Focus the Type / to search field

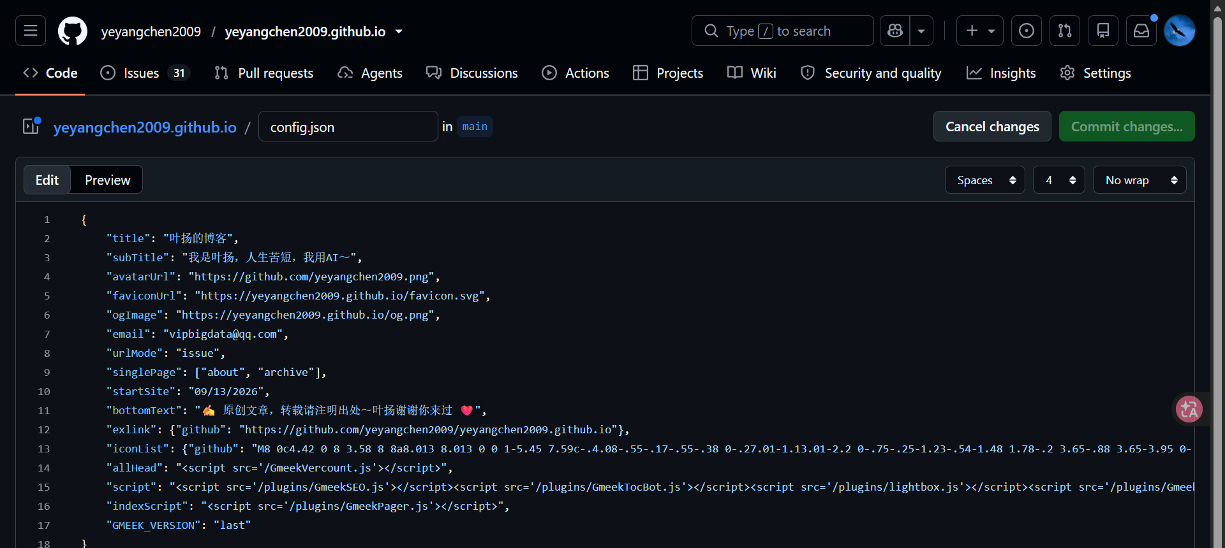783,31
